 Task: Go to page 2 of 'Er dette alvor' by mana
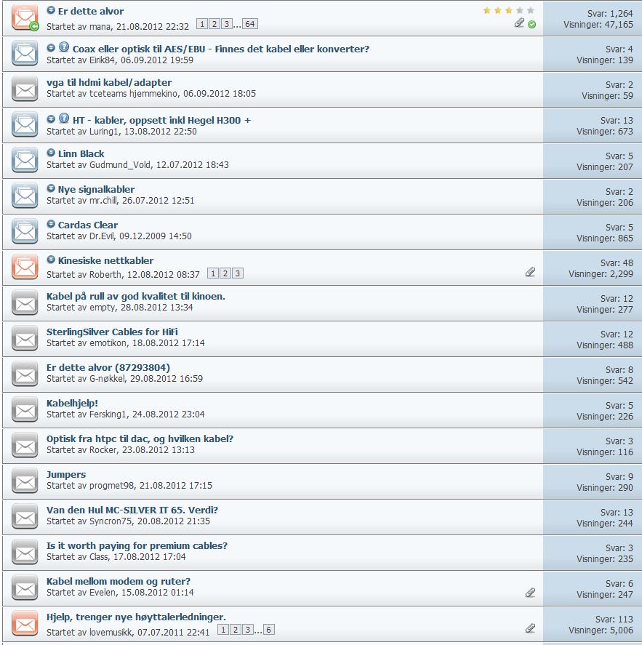(x=214, y=24)
